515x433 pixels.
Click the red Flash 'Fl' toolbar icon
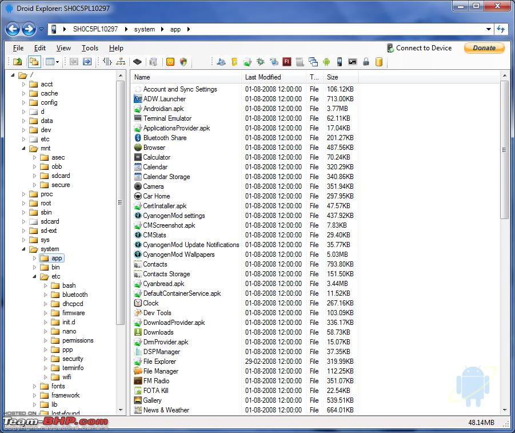pyautogui.click(x=287, y=61)
